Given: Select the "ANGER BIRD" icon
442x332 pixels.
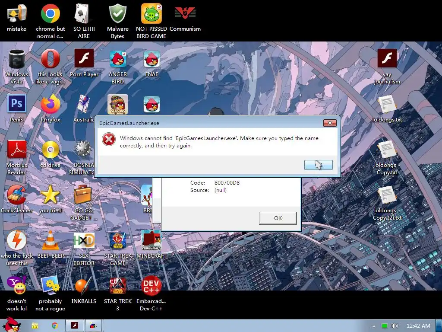Looking at the screenshot, I should 117,59.
